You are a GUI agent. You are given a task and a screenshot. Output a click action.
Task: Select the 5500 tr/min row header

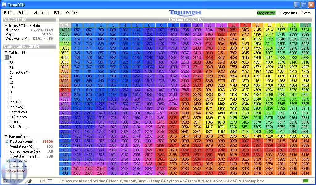pos(65,90)
